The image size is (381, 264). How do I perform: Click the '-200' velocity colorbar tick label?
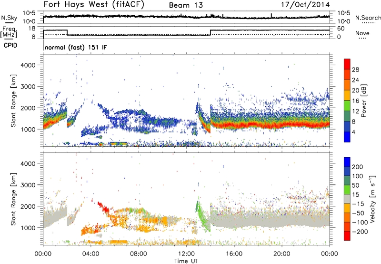pyautogui.click(x=359, y=232)
